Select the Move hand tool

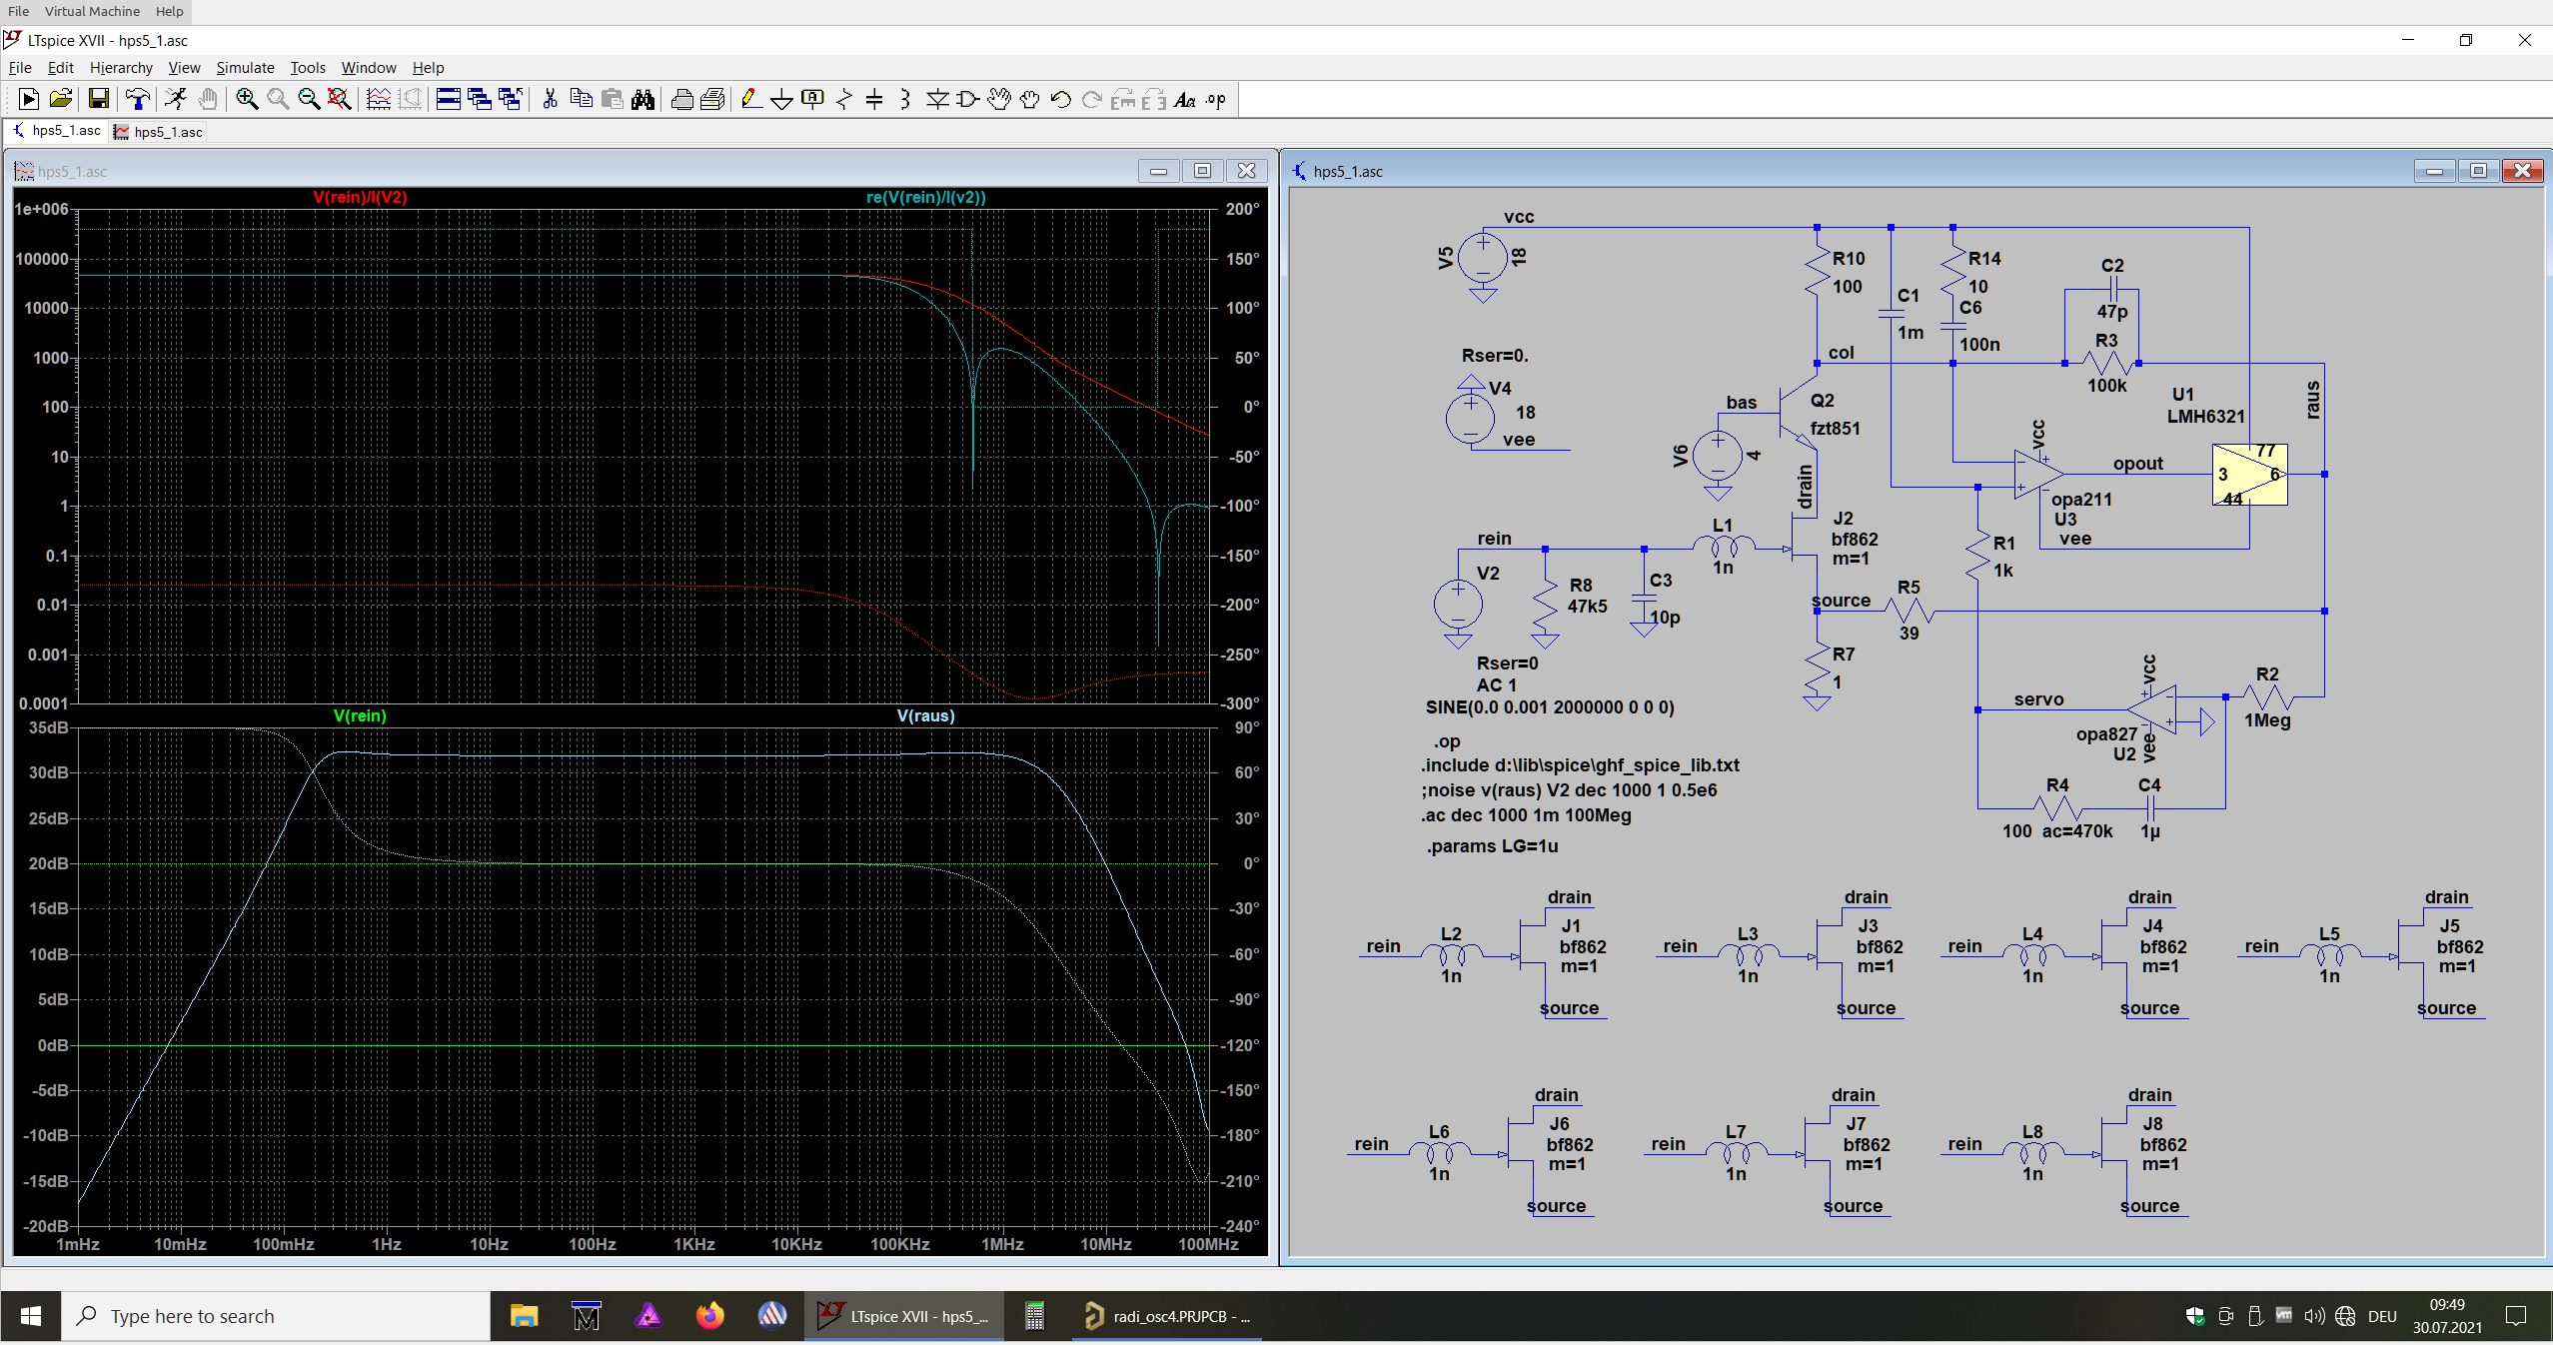coord(998,99)
